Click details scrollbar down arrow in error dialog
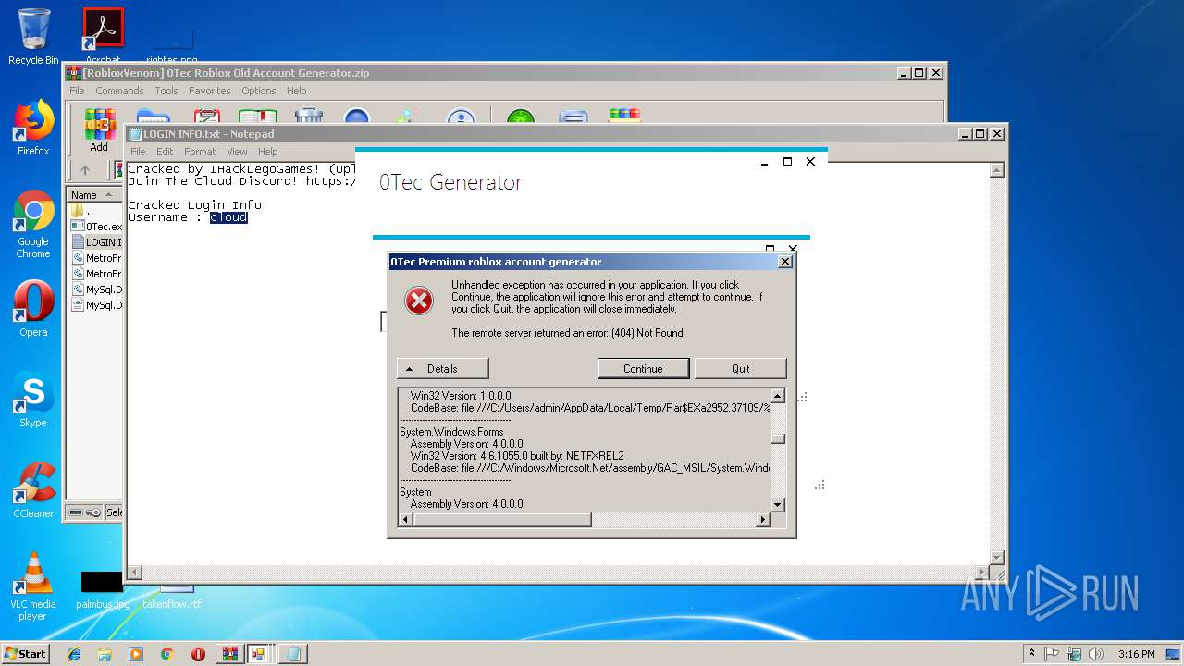The width and height of the screenshot is (1184, 666). [778, 505]
